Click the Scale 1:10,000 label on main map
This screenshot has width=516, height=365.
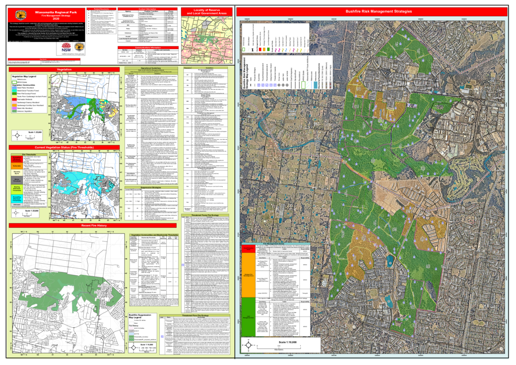click(x=288, y=342)
